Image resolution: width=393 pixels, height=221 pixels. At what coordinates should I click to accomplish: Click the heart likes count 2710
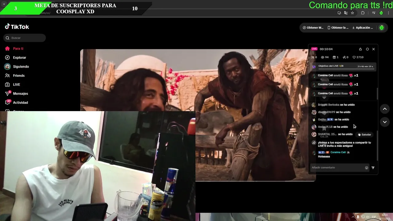tap(358, 57)
